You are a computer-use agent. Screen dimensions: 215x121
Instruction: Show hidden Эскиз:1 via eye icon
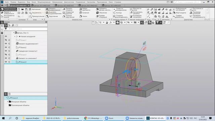[6, 40]
